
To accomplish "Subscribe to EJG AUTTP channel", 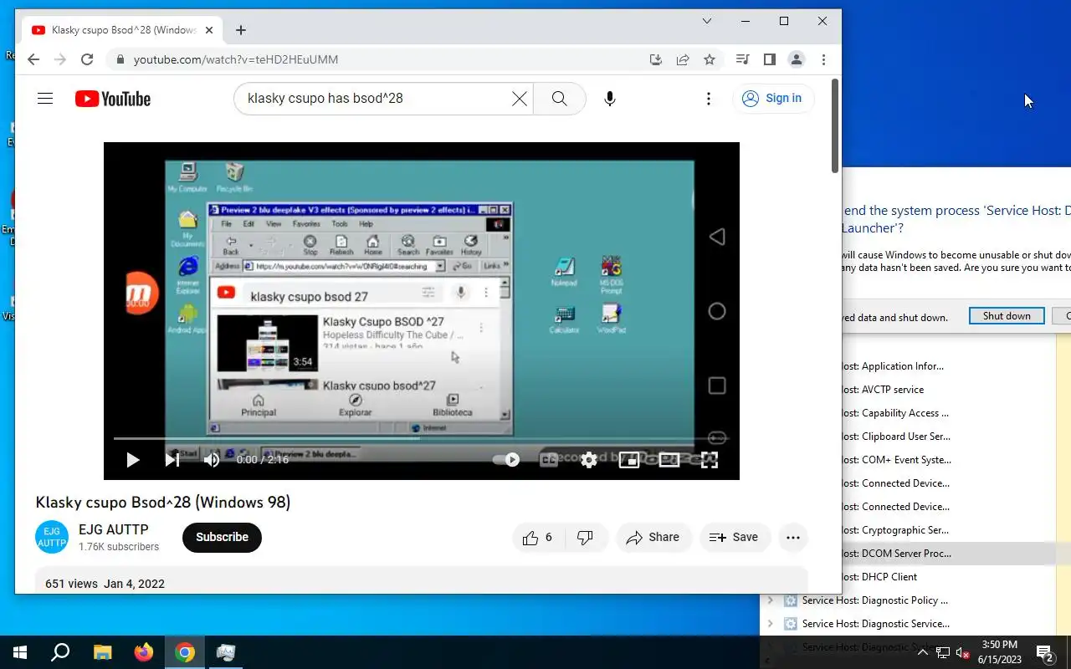I will [x=222, y=538].
